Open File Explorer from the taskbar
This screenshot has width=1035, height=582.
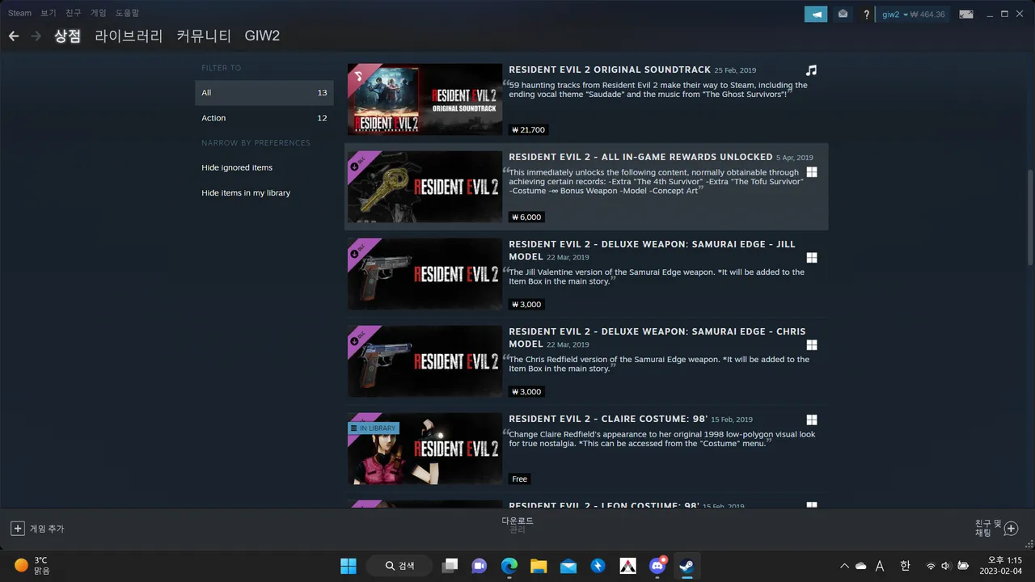[x=539, y=566]
